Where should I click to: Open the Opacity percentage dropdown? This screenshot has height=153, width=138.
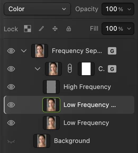pyautogui.click(x=118, y=9)
